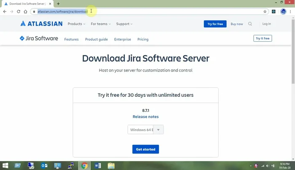Open the browser extension icon
The height and width of the screenshot is (170, 295).
[x=274, y=11]
